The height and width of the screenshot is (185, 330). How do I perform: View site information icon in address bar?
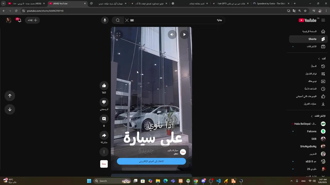(x=23, y=11)
